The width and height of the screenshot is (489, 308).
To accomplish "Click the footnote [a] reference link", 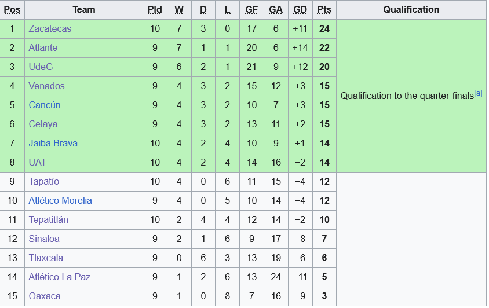I will (x=478, y=93).
